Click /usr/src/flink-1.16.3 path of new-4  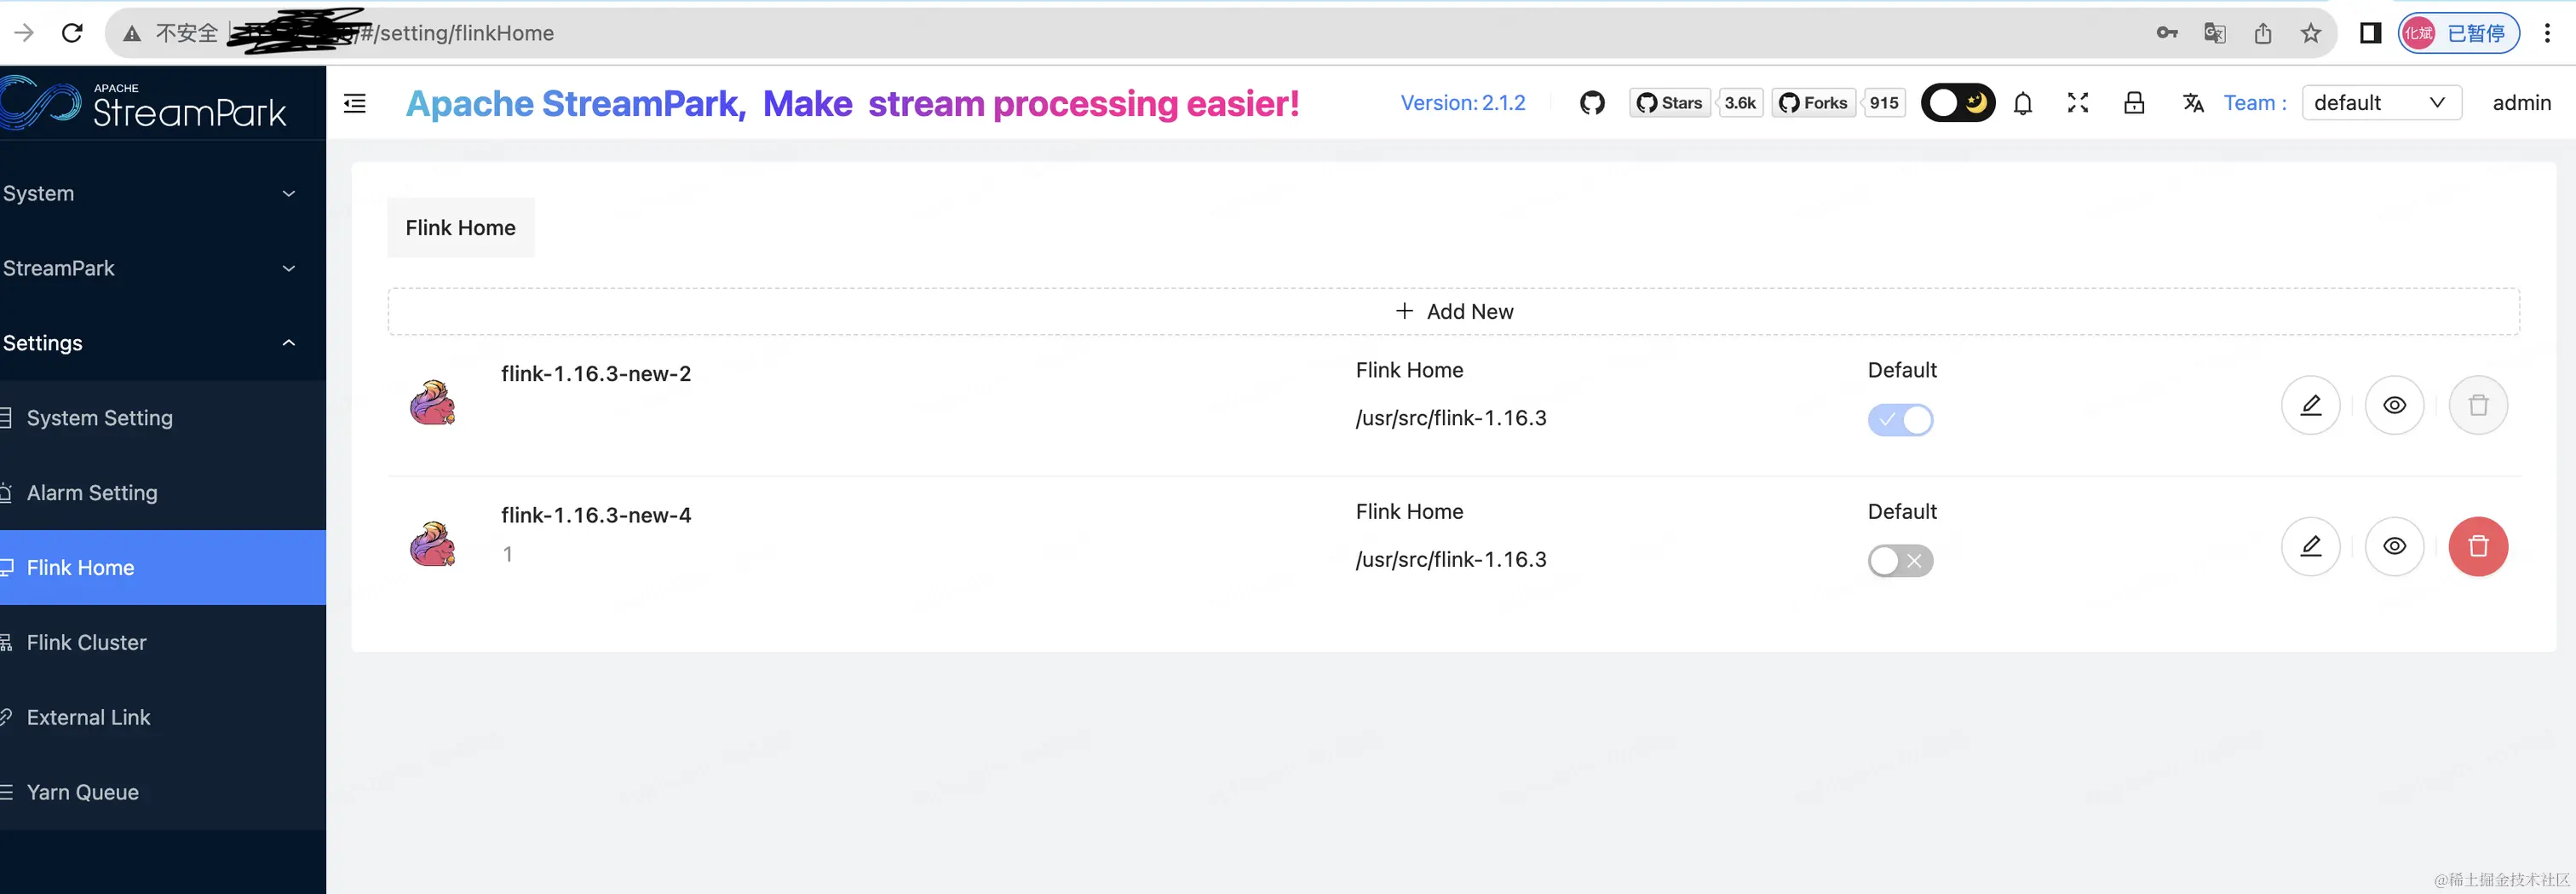[x=1451, y=559]
